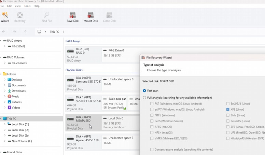This screenshot has height=155, width=265.
Task: Expand New Volume (F:) node
Action: (x=5, y=141)
